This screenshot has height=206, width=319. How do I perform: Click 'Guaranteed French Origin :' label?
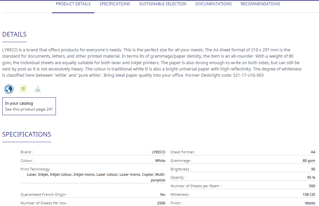[44, 194]
